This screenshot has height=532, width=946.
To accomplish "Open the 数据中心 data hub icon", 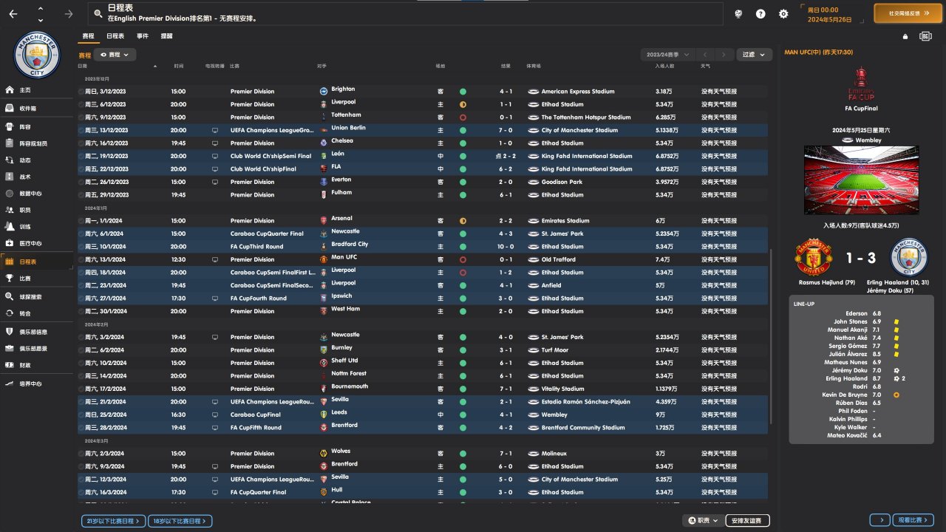I will pos(10,194).
